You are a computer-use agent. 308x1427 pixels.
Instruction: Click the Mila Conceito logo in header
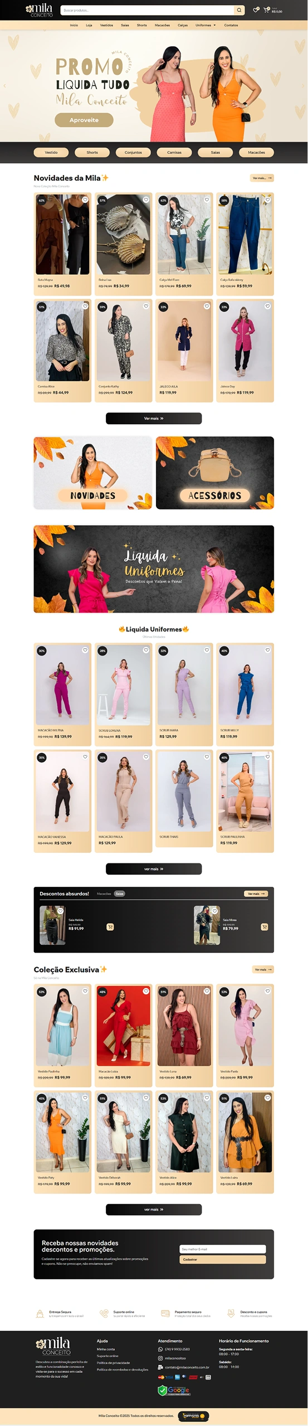point(40,10)
